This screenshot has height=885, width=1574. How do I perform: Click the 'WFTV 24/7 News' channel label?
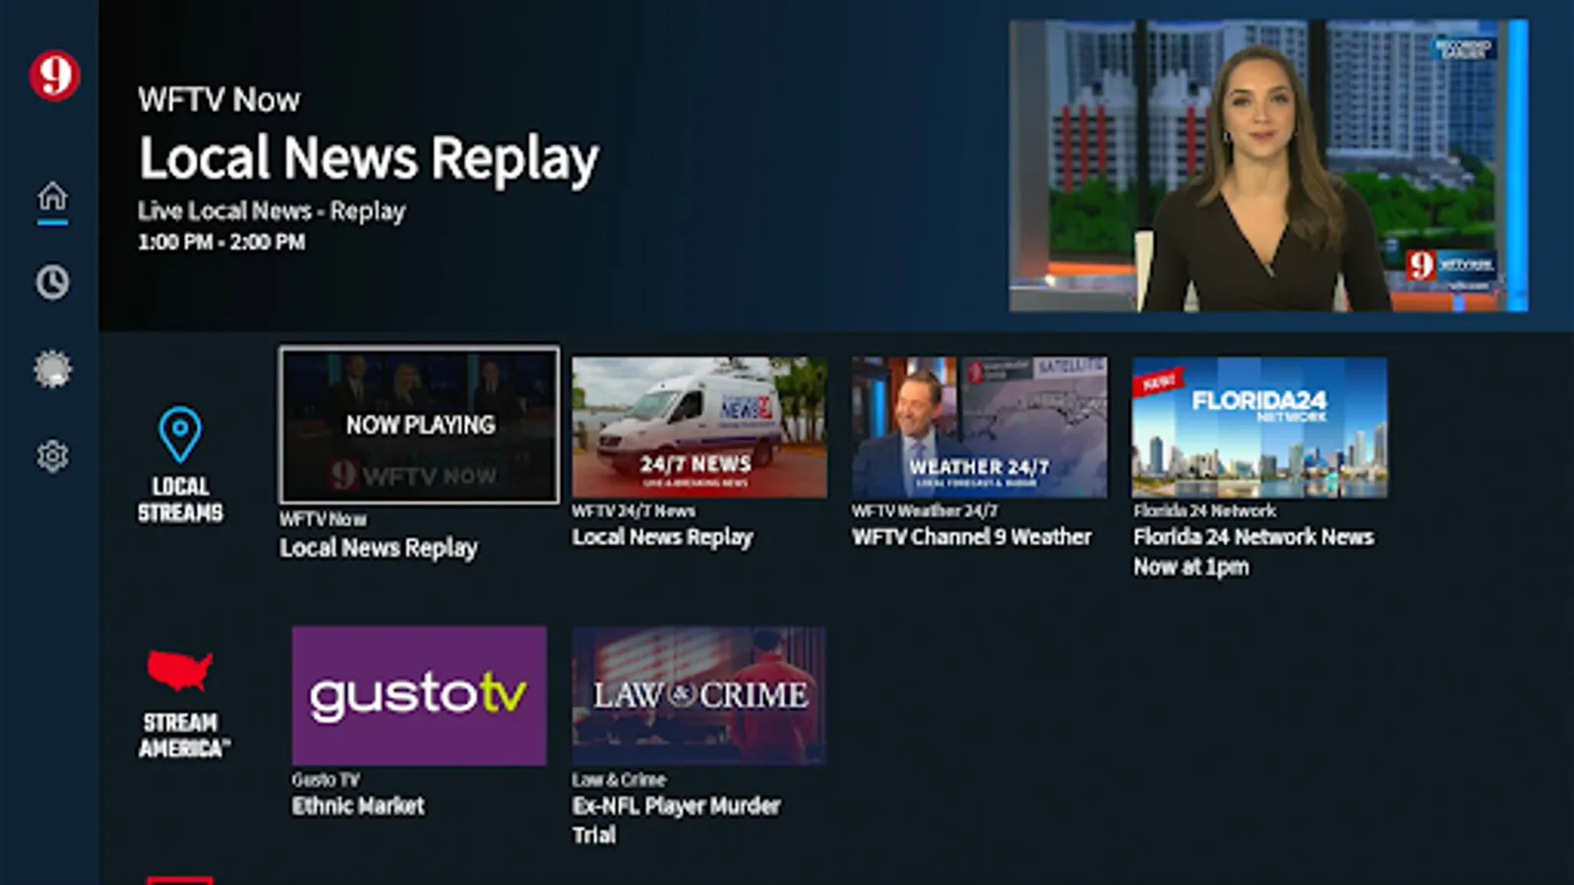[634, 511]
